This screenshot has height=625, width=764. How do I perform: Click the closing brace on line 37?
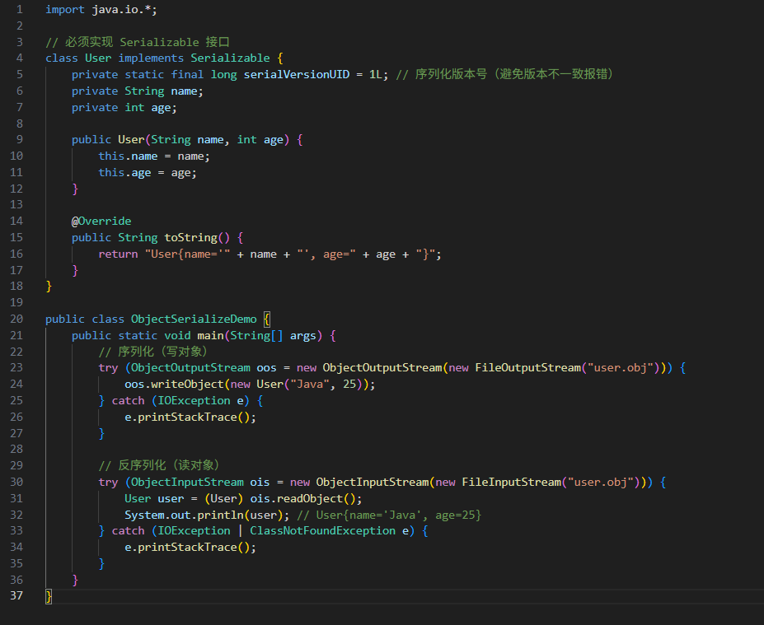click(x=49, y=596)
